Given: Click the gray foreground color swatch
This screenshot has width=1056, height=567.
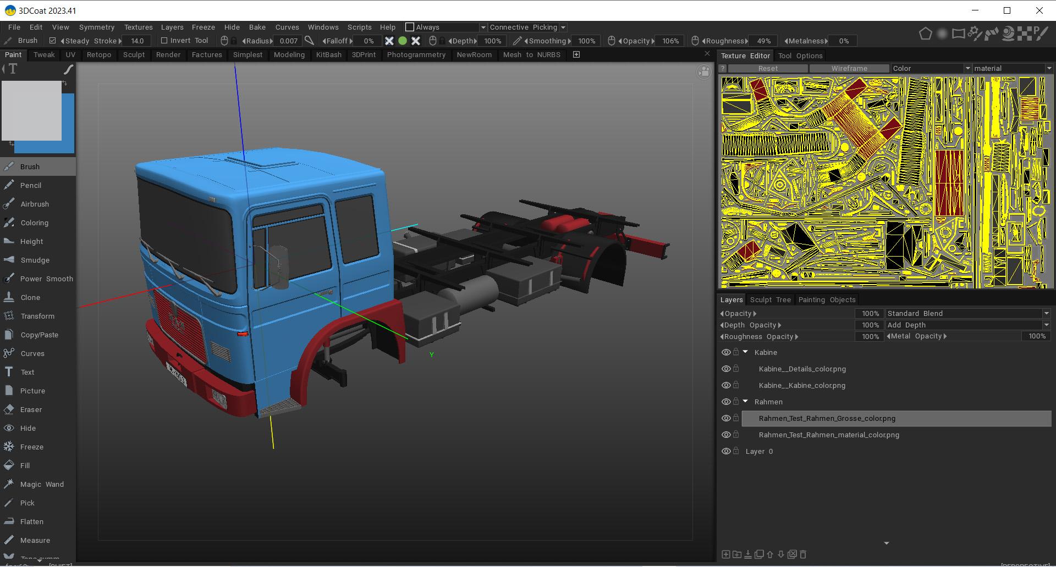Looking at the screenshot, I should pos(31,110).
